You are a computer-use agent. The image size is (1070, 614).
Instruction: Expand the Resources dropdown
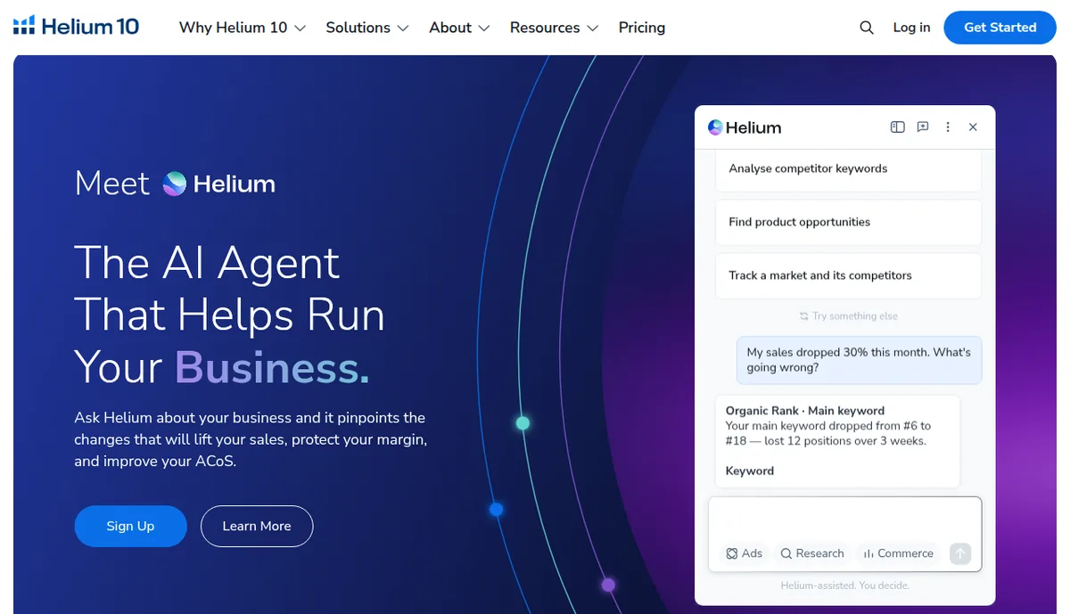click(554, 28)
